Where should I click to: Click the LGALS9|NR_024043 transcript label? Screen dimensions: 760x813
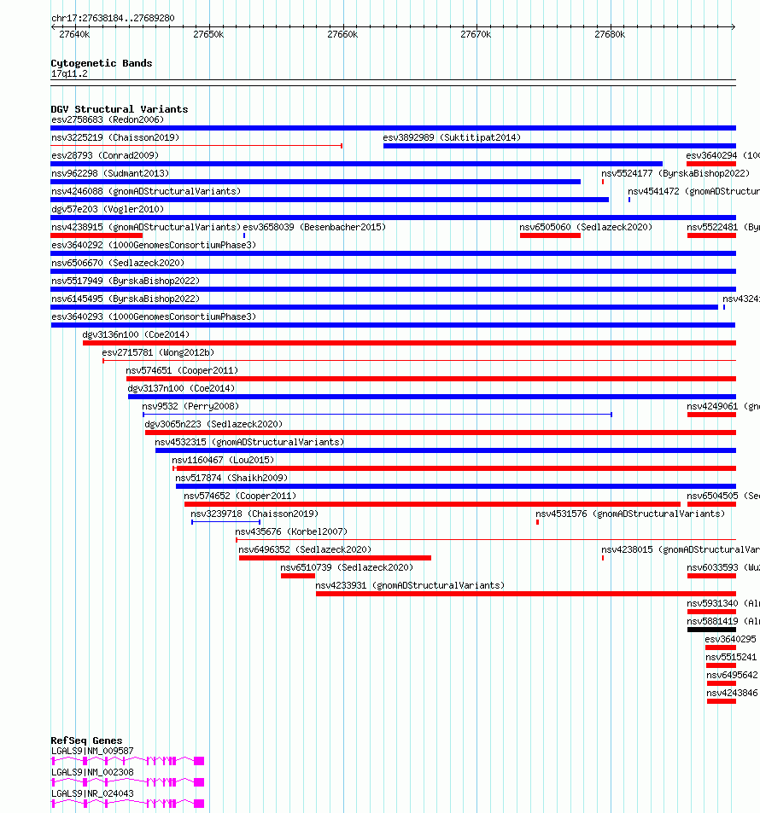(x=92, y=793)
